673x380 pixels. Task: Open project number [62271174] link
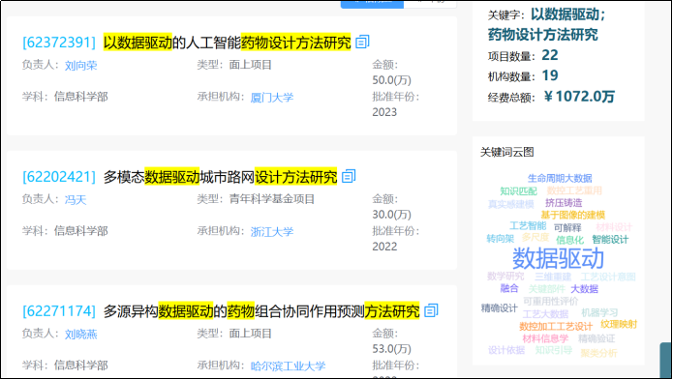(59, 311)
